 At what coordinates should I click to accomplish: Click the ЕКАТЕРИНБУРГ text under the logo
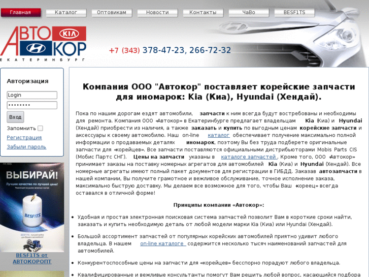click(x=43, y=59)
